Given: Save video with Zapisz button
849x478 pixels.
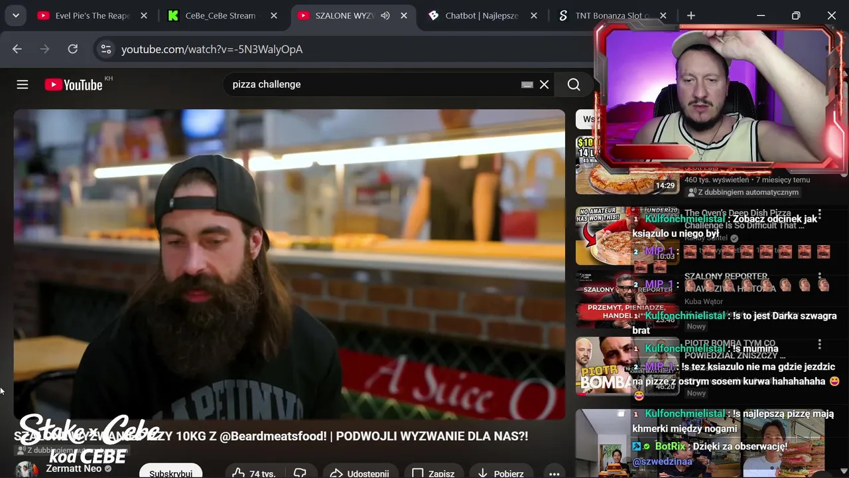Looking at the screenshot, I should click(434, 473).
